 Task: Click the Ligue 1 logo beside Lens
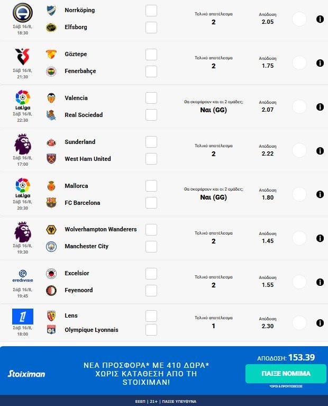point(23,317)
